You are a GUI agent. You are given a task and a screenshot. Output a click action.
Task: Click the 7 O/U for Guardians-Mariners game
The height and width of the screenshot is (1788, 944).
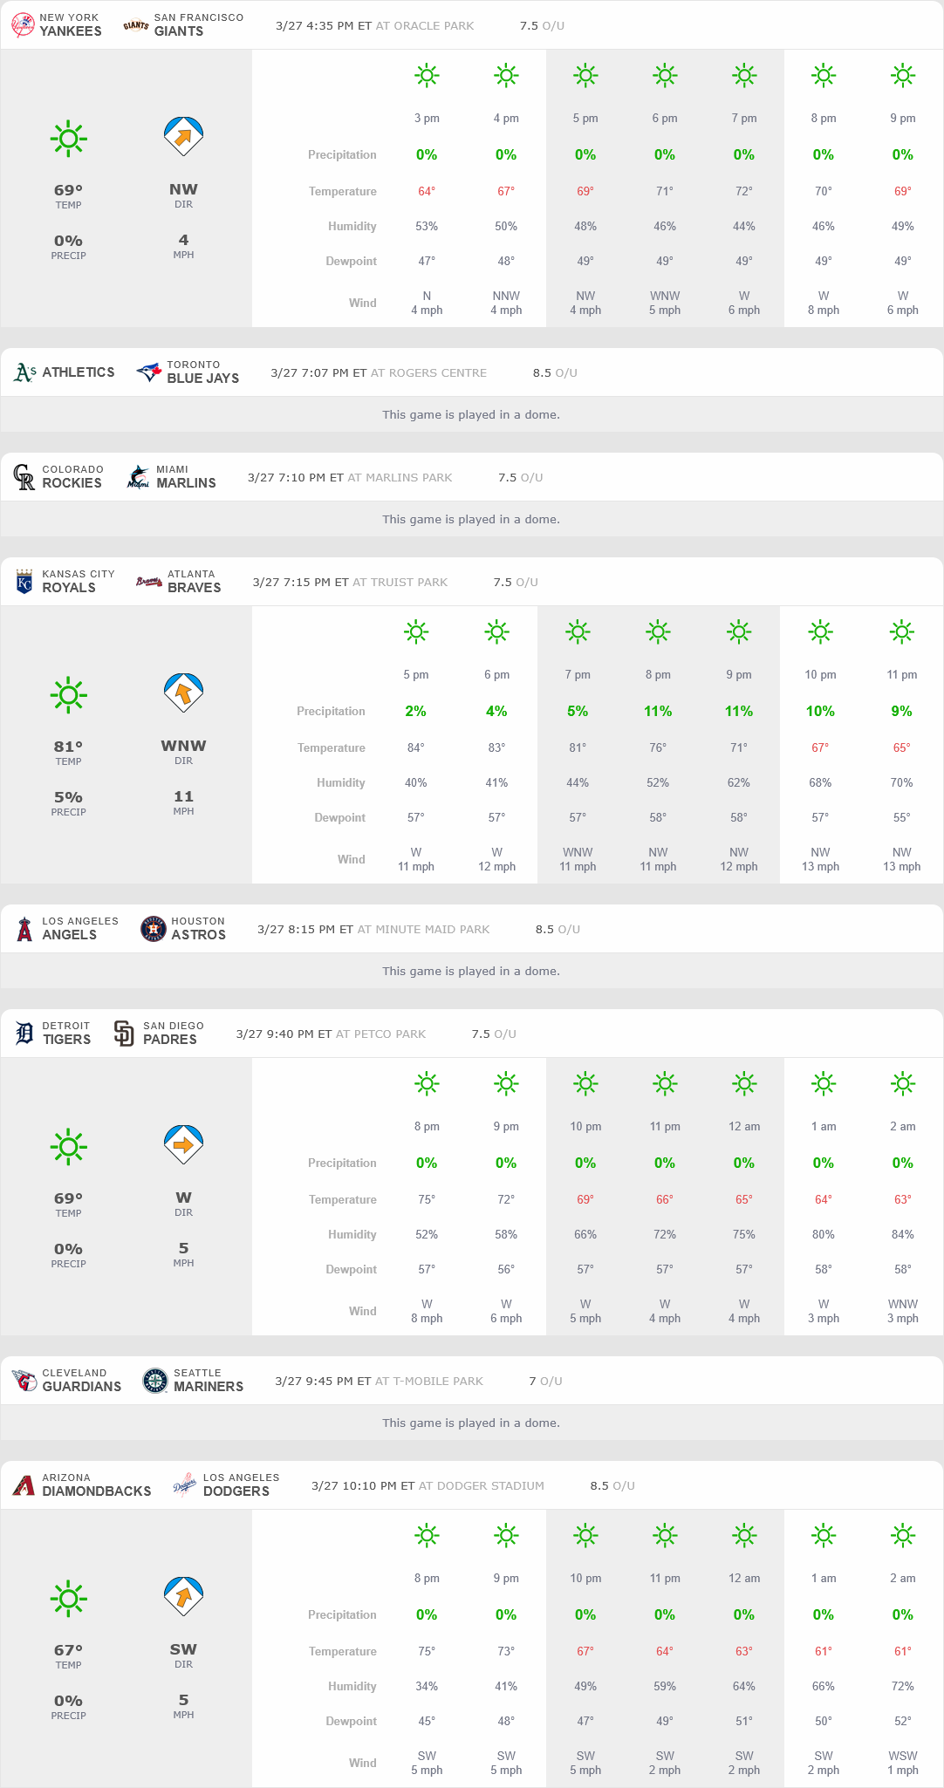point(545,1381)
